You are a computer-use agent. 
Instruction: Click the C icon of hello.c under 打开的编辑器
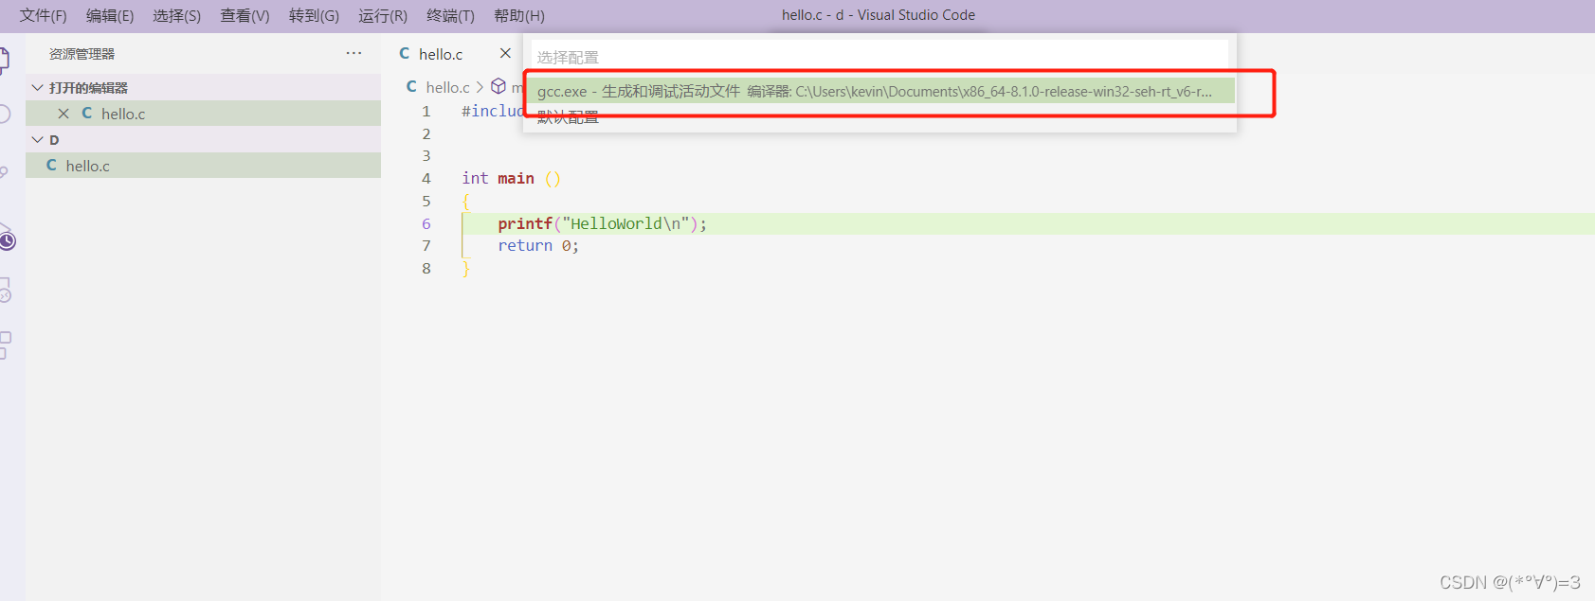point(86,113)
